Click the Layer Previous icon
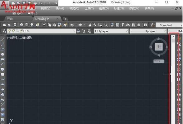 tap(84, 31)
